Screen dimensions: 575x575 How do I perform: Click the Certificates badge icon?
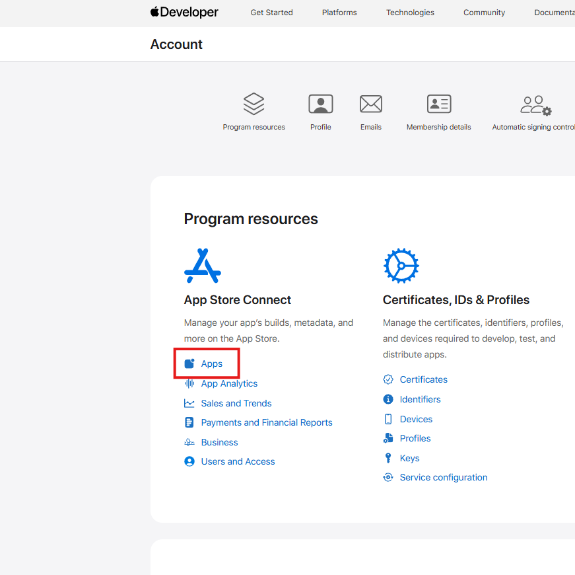click(388, 379)
